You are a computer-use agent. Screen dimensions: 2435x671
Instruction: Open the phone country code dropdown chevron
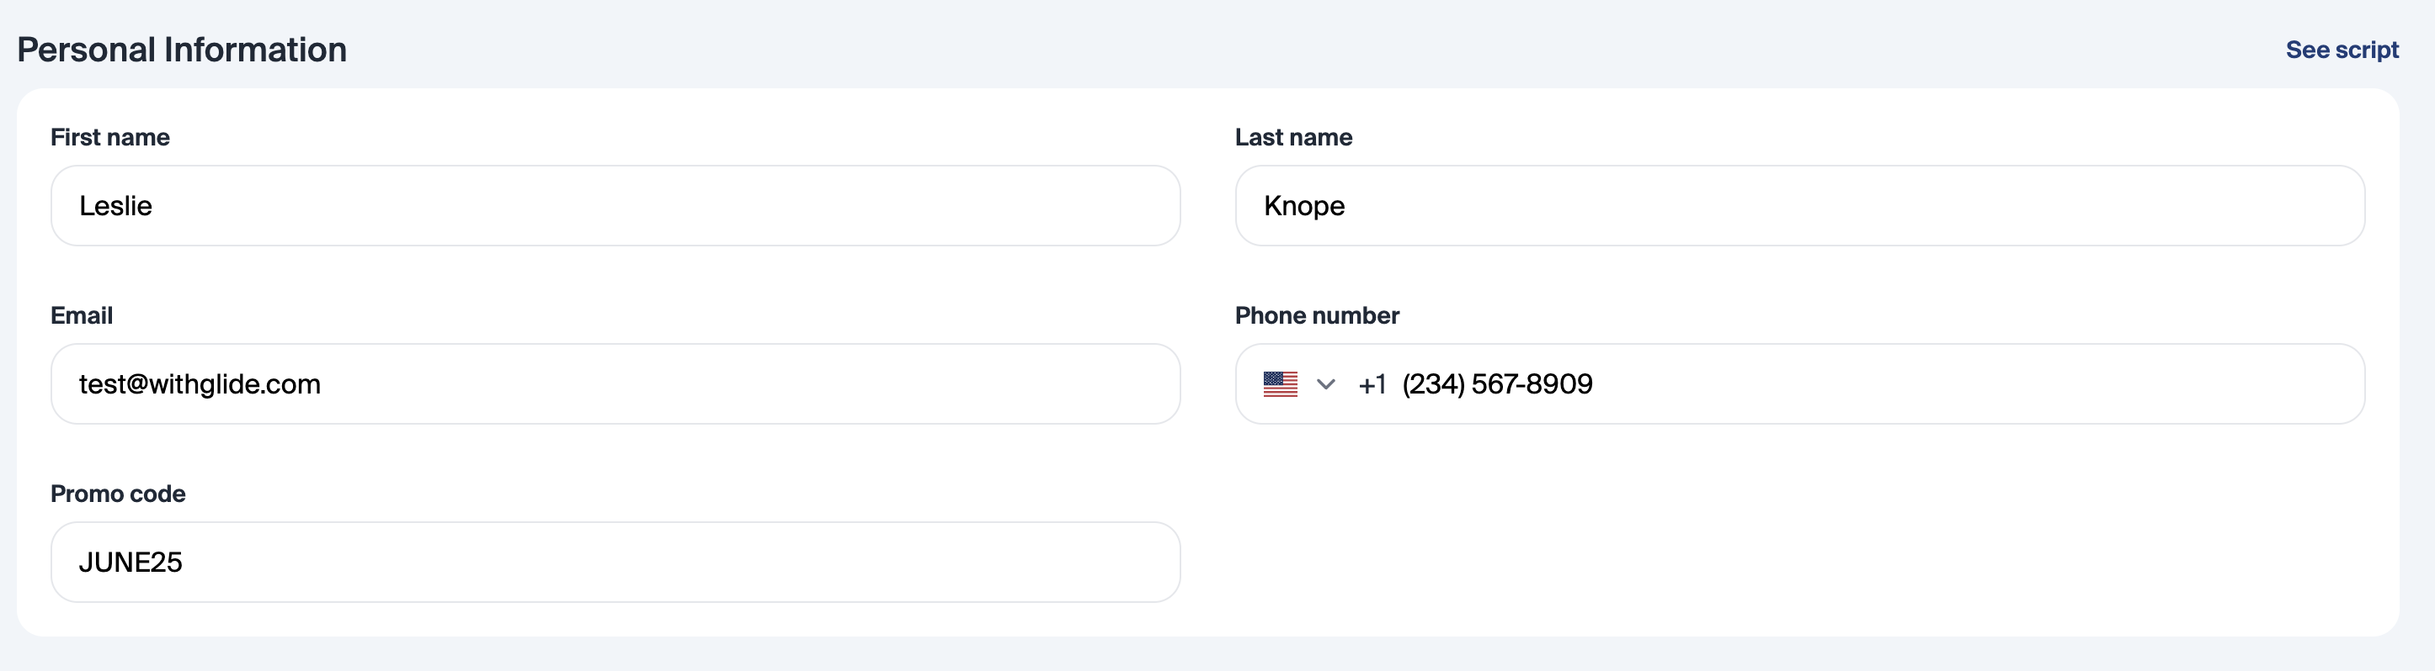pyautogui.click(x=1325, y=384)
